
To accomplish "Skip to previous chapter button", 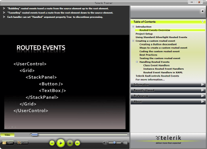I will [52, 143].
